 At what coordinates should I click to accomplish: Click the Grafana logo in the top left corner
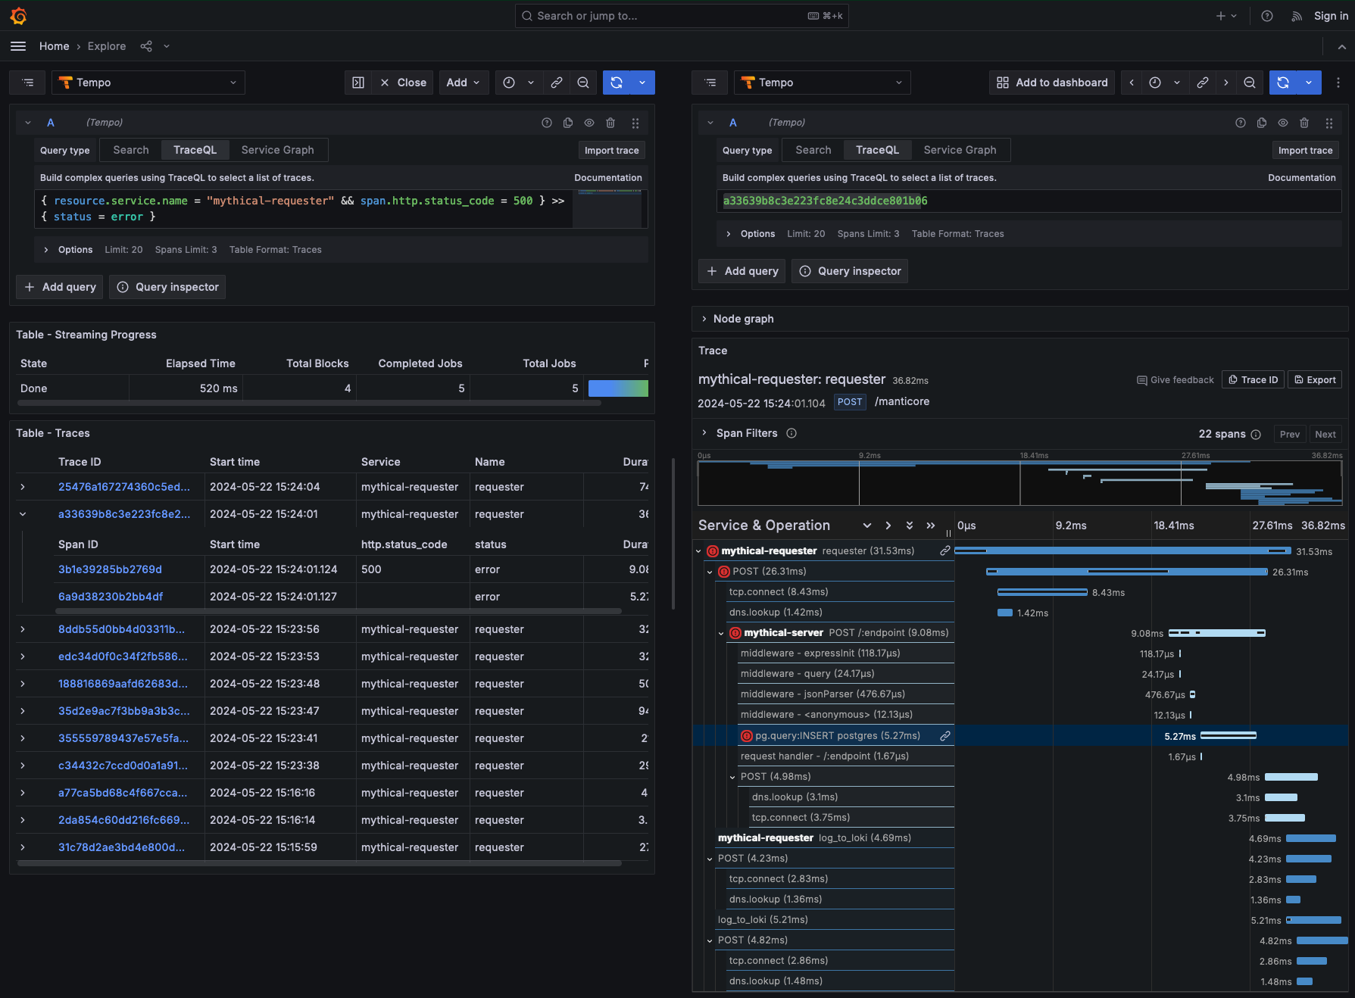pyautogui.click(x=18, y=16)
